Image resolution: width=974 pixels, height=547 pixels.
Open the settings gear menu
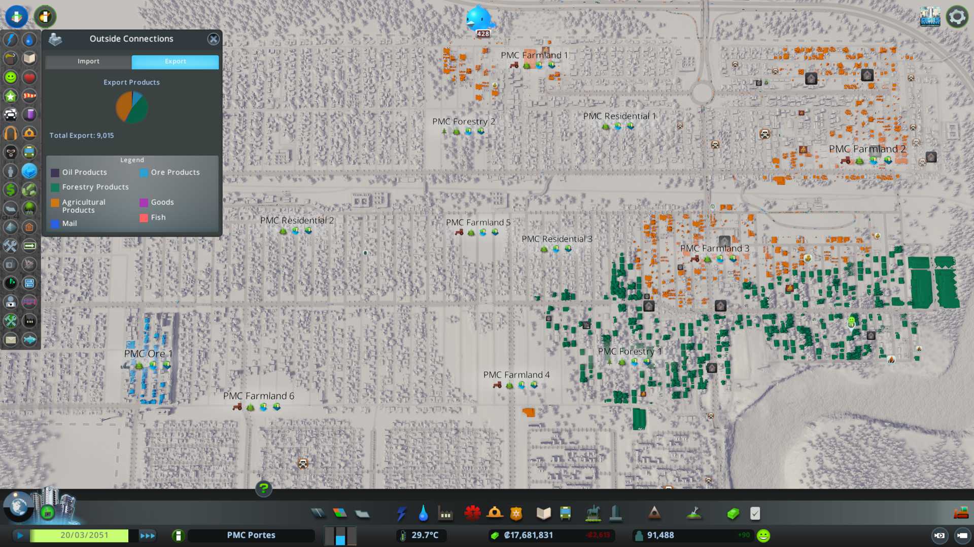pyautogui.click(x=957, y=17)
